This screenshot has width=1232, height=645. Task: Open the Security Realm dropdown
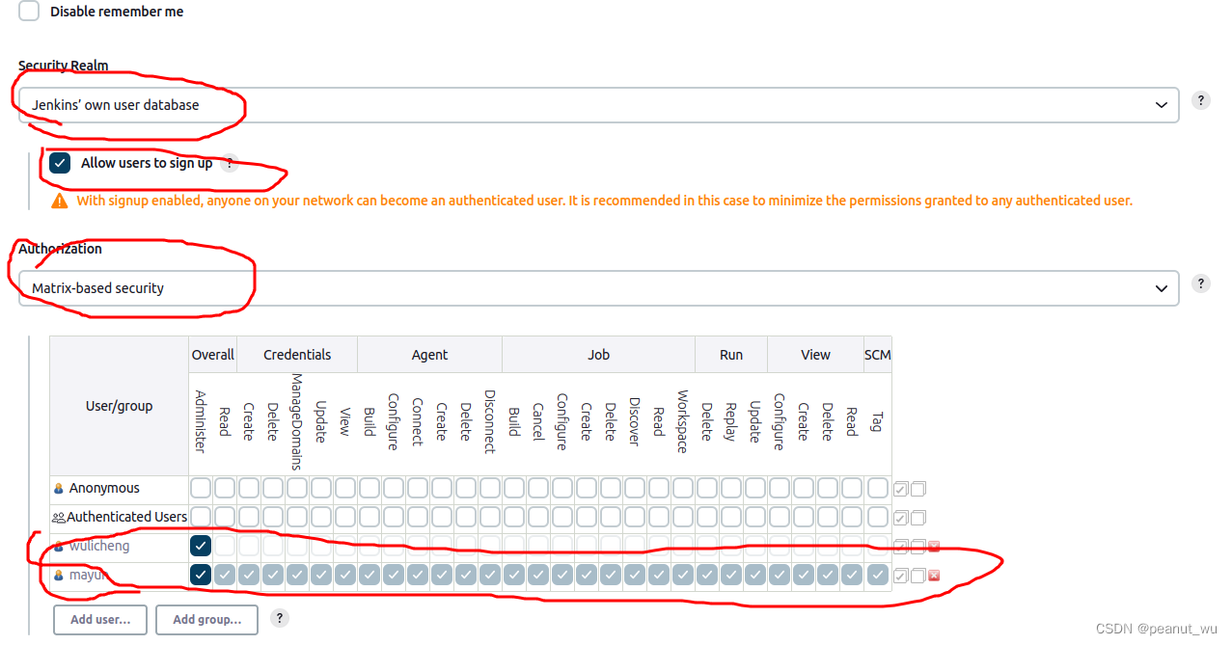(x=598, y=105)
